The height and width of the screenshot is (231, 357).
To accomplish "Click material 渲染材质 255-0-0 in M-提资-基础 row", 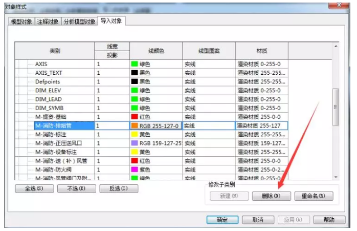I will click(261, 117).
